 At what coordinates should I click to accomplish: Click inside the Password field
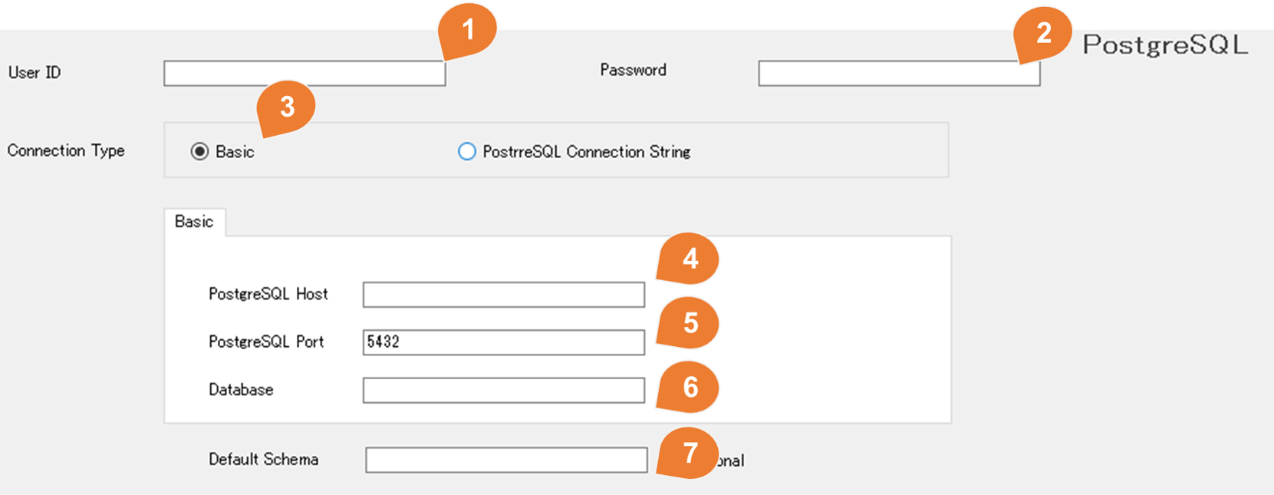pyautogui.click(x=897, y=72)
